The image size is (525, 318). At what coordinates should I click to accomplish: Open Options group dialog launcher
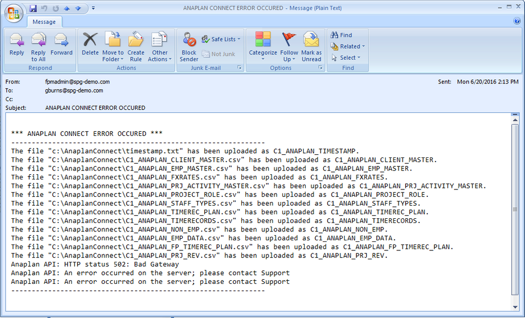(321, 68)
